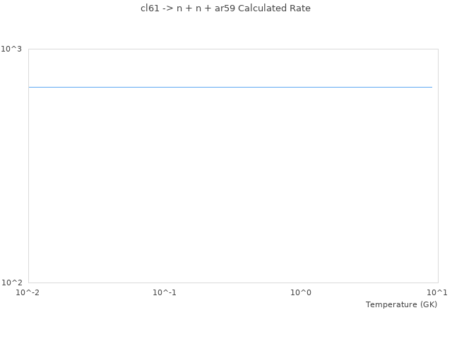Click the "Temperature (GK)" axis label
Viewport: 452px width, 339px height.
coord(401,304)
